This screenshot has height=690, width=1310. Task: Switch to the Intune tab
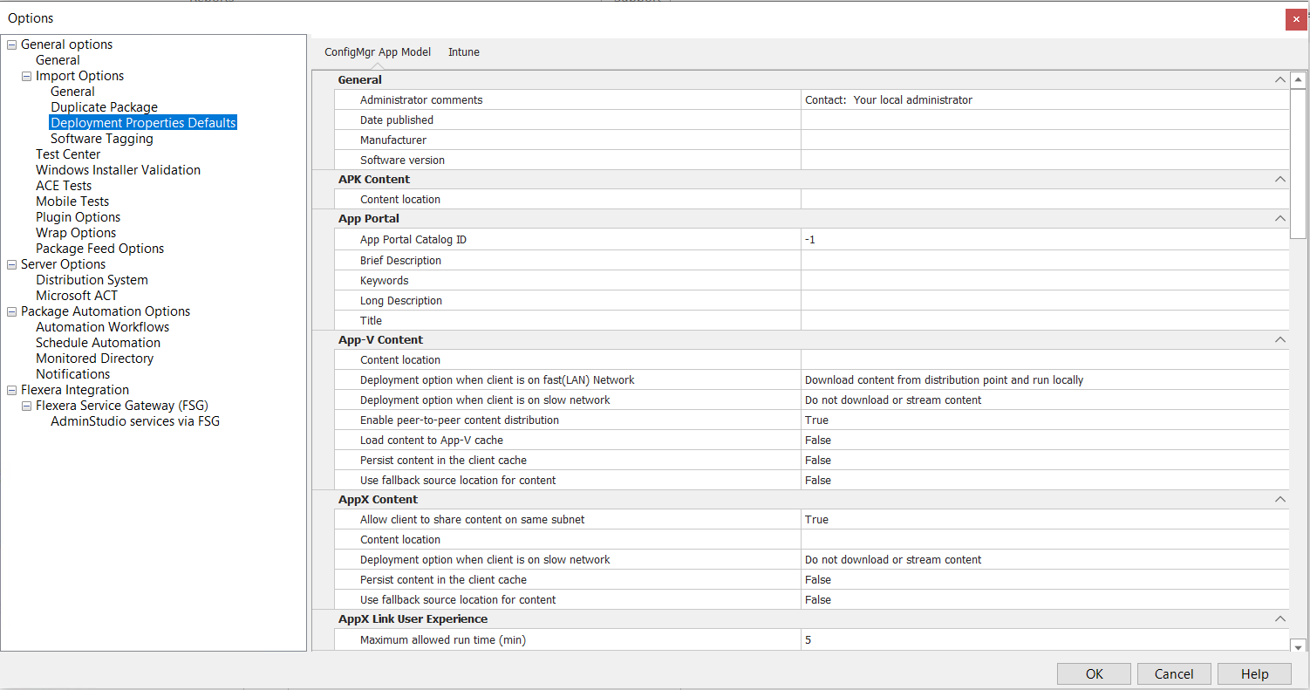[463, 51]
